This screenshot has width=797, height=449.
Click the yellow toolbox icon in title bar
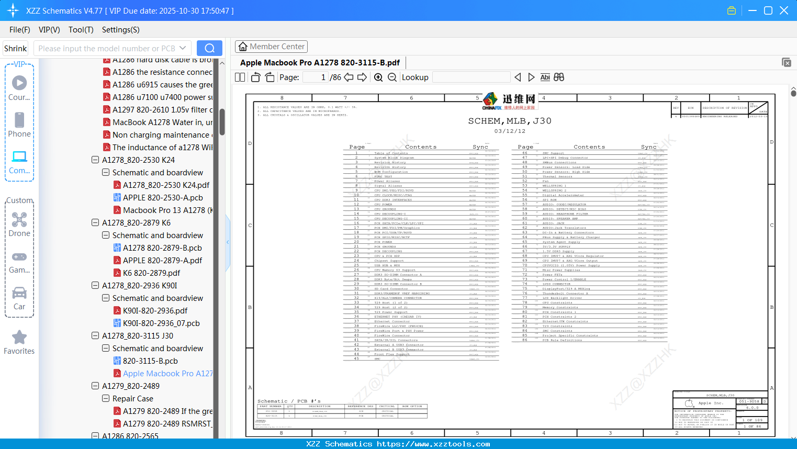click(x=732, y=10)
